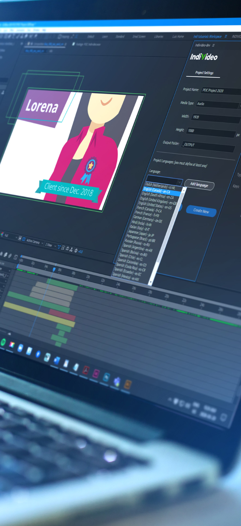Click the Height field showing 1080
Screen dimensions: 241x526
pyautogui.click(x=211, y=132)
